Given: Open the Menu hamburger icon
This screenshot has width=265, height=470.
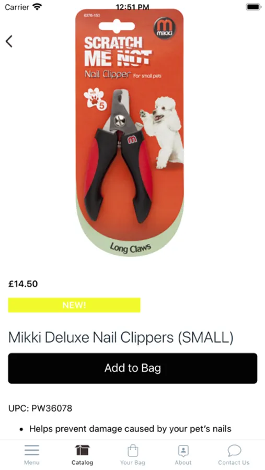Looking at the screenshot, I should (x=32, y=450).
